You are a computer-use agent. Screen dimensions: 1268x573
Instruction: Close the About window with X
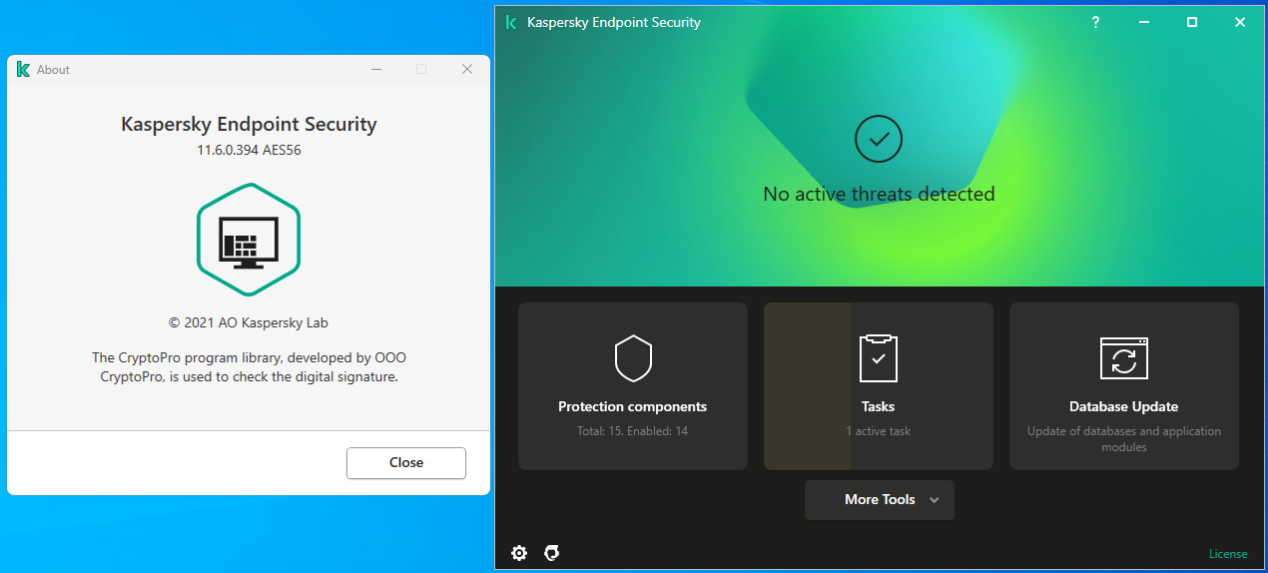click(x=467, y=69)
